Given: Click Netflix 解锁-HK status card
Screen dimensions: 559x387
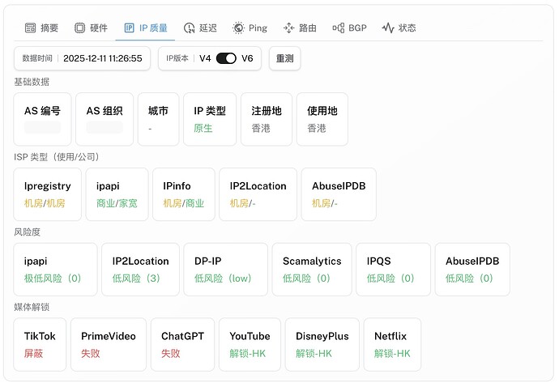Looking at the screenshot, I should [392, 345].
